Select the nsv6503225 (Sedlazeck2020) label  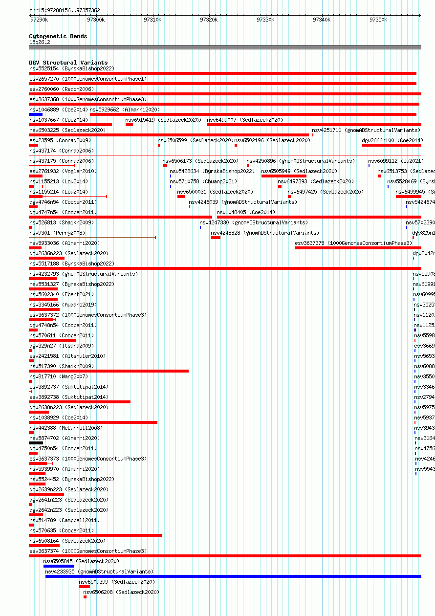(x=67, y=130)
